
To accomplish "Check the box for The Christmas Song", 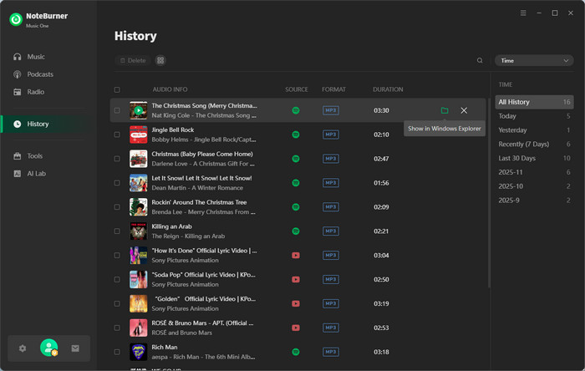I will pyautogui.click(x=117, y=110).
